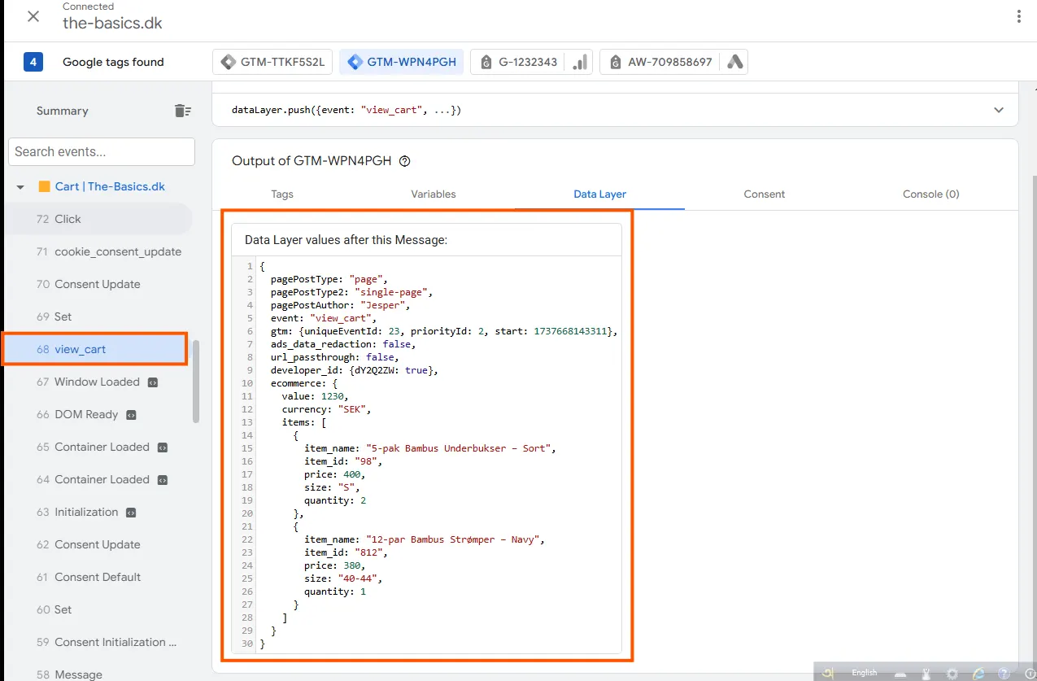This screenshot has width=1037, height=681.
Task: Close the Tag Assistant debug panel
Action: pos(33,17)
